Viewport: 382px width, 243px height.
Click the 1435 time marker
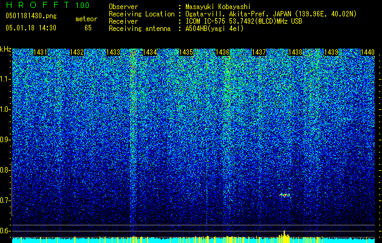tap(186, 52)
